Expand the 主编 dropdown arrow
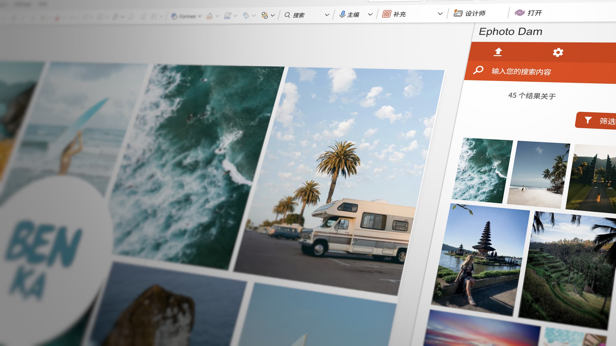Viewport: 616px width, 346px height. 370,14
